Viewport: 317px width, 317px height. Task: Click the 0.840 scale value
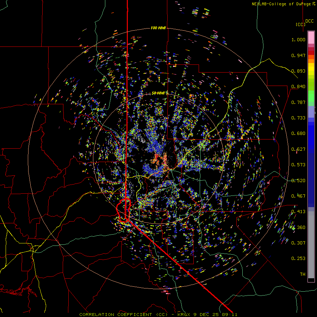298,87
